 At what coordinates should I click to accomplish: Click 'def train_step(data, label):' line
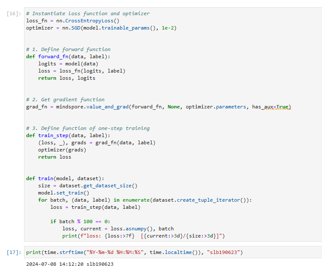pyautogui.click(x=68, y=135)
